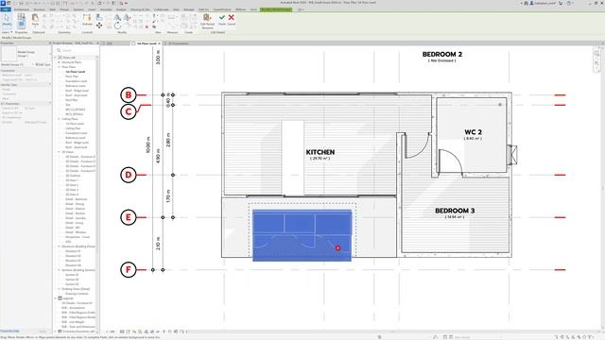605x340 pixels.
Task: Click the user sign-in account button
Action: click(544, 3)
